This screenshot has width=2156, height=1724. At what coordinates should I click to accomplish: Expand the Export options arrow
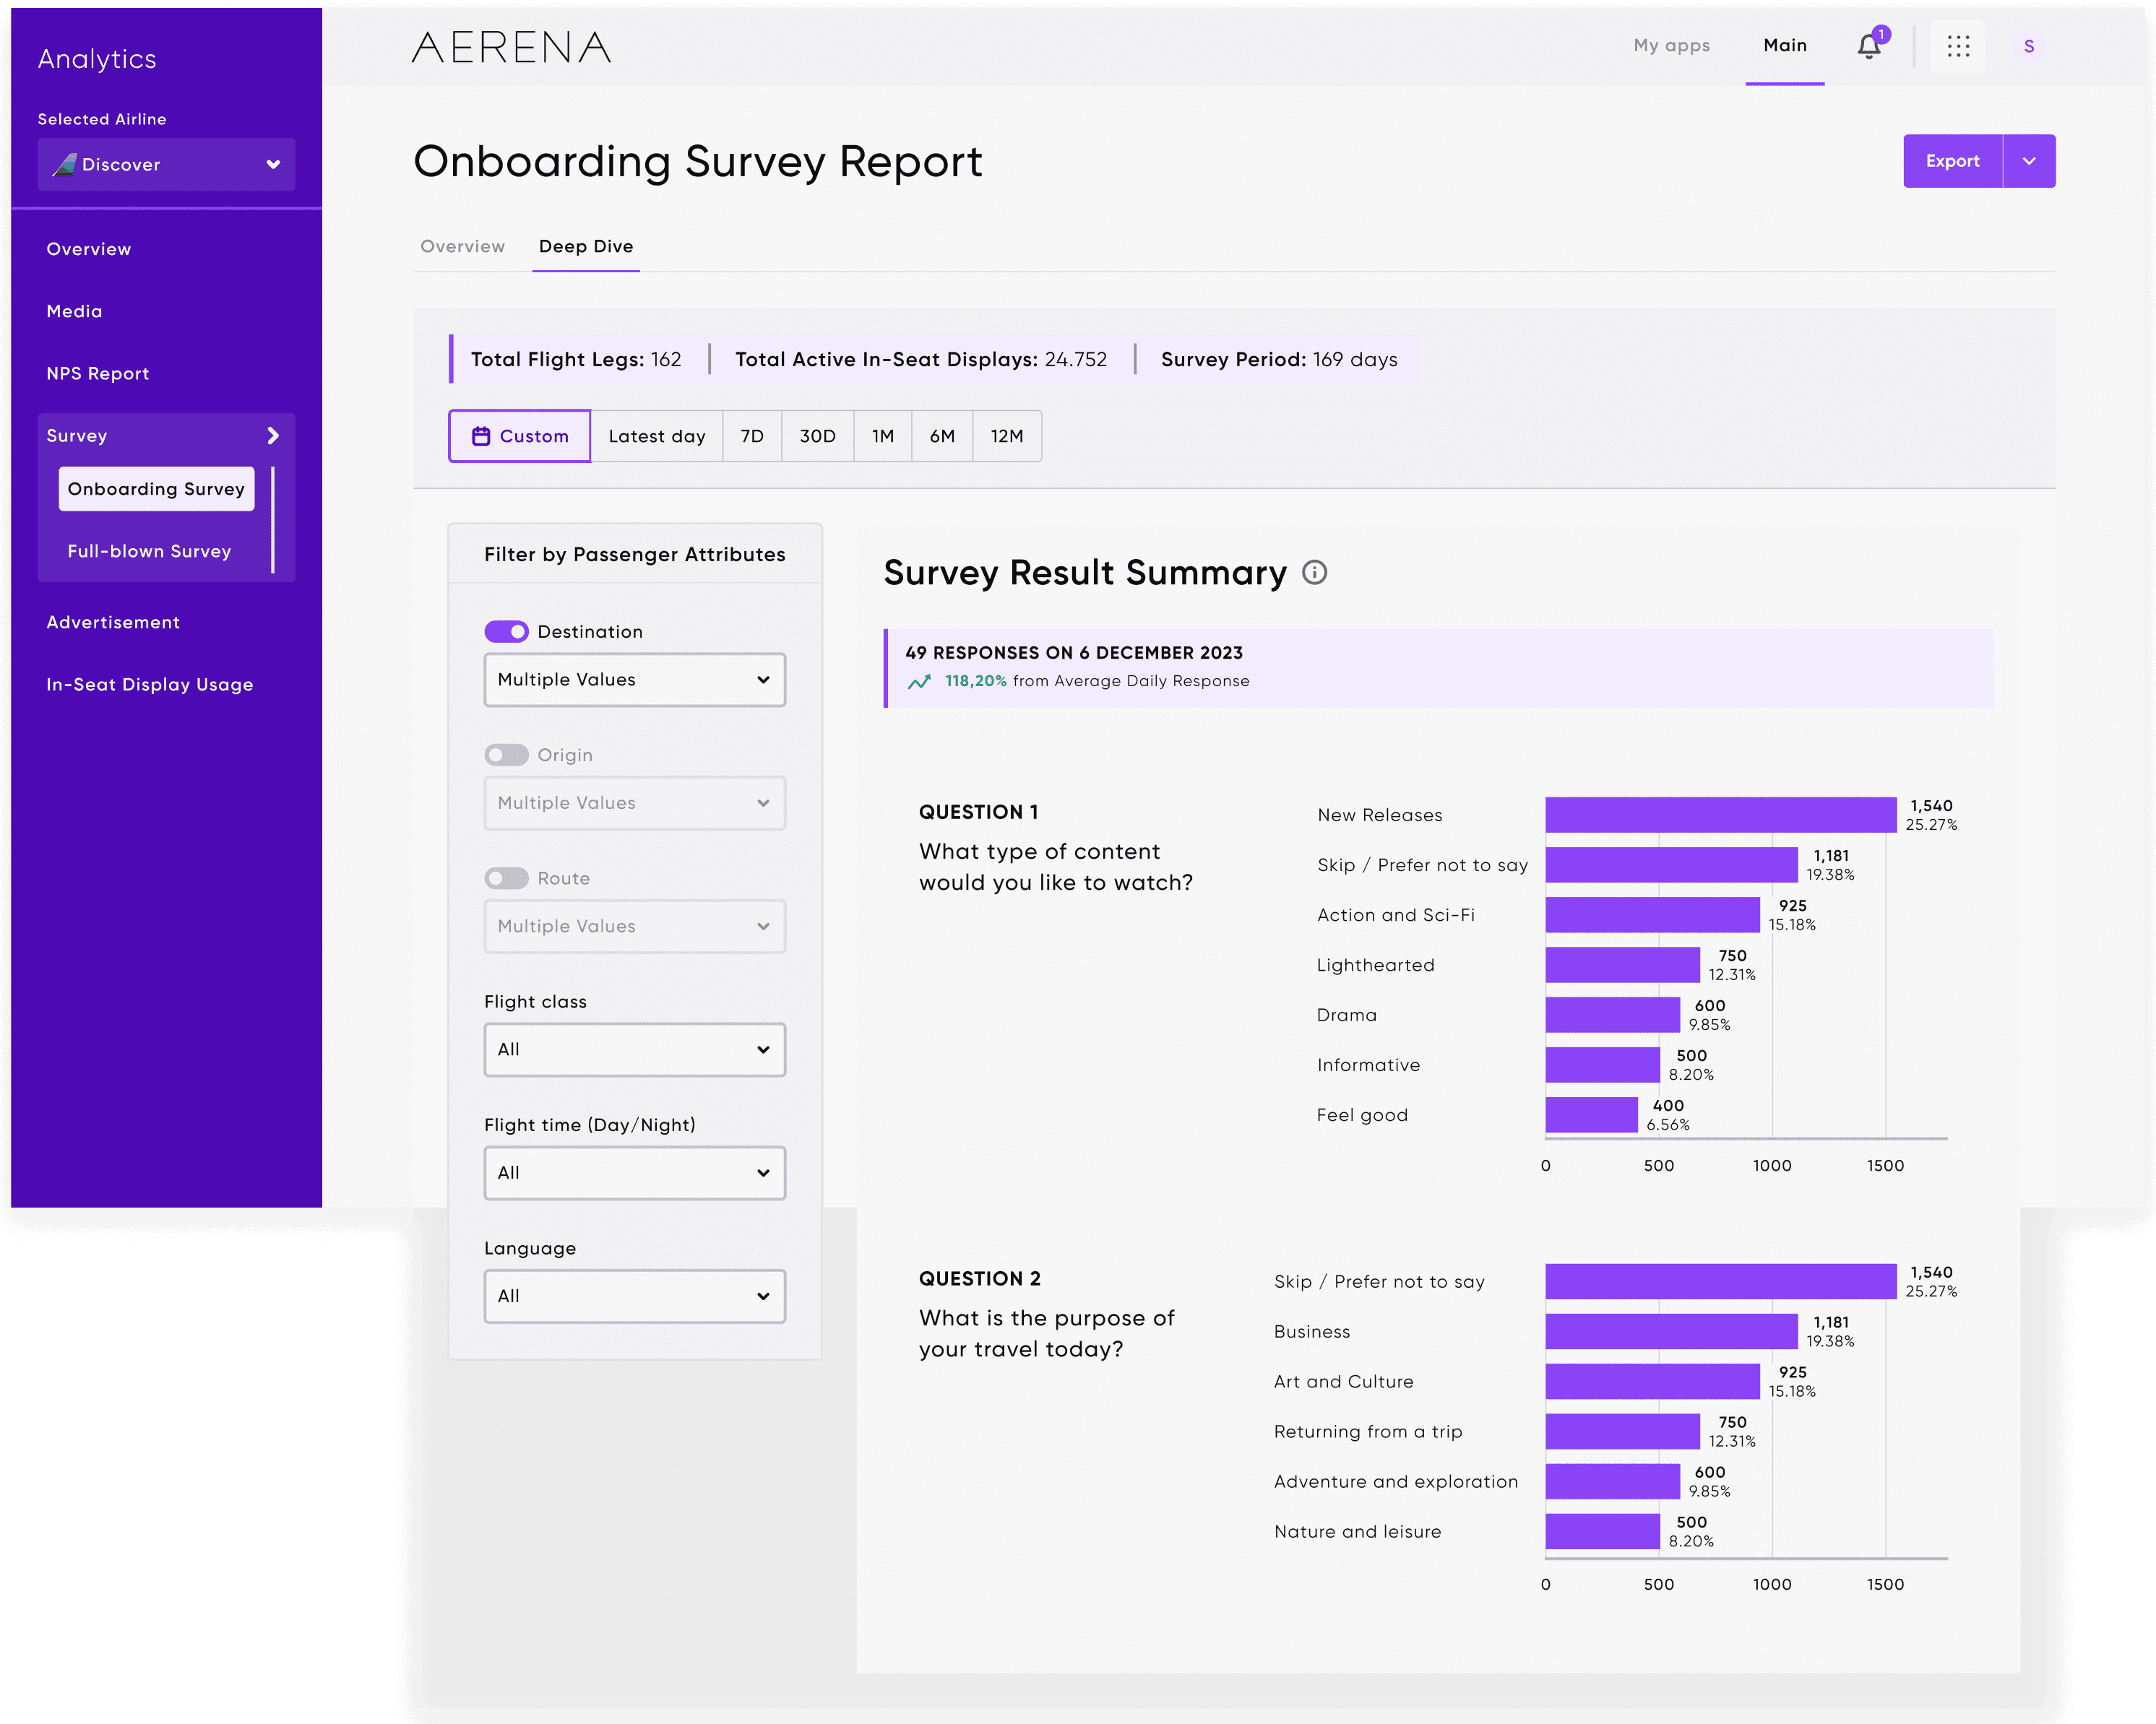point(2029,161)
